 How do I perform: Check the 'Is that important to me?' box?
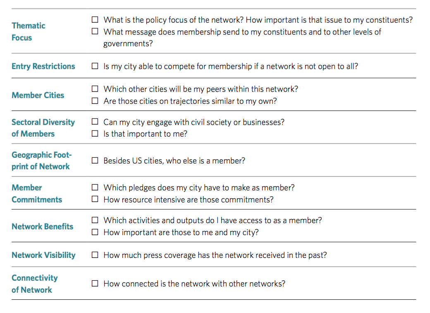coord(95,133)
